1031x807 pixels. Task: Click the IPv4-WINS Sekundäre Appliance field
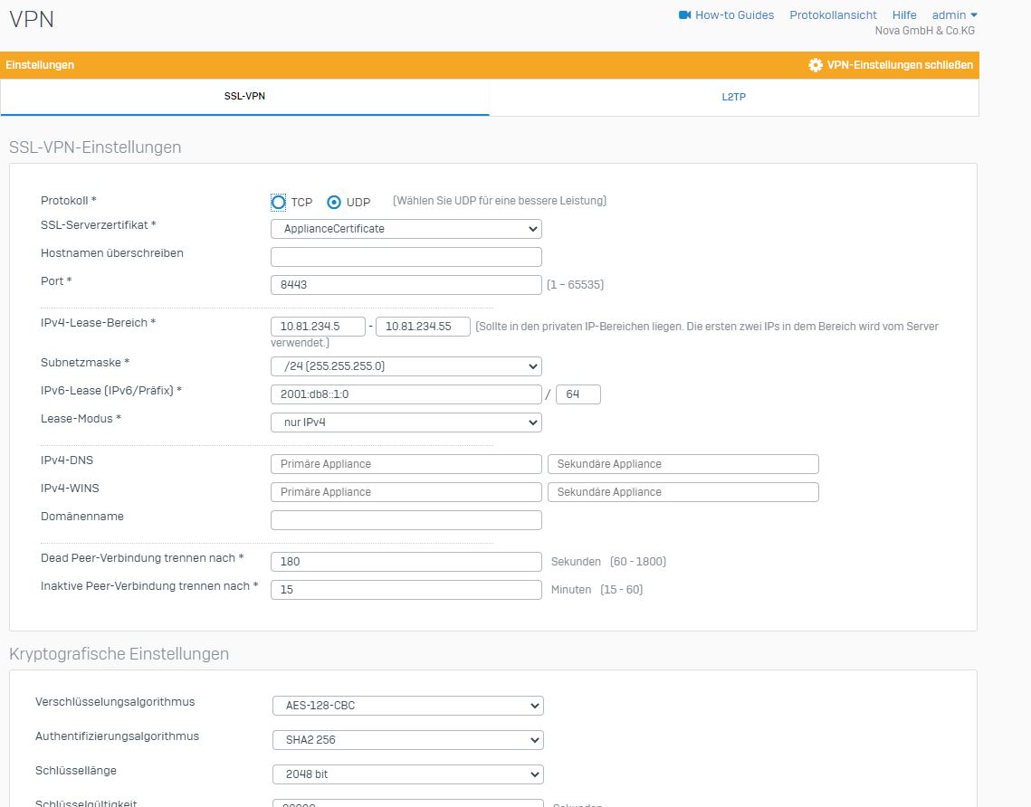(x=683, y=491)
